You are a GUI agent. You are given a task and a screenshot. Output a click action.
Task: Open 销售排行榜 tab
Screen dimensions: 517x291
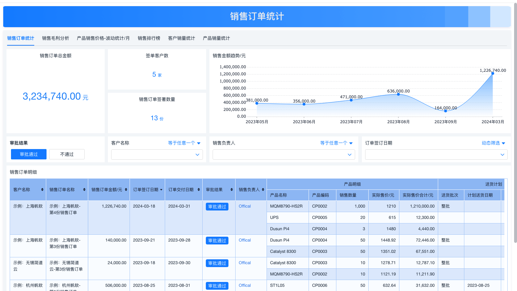pyautogui.click(x=149, y=38)
